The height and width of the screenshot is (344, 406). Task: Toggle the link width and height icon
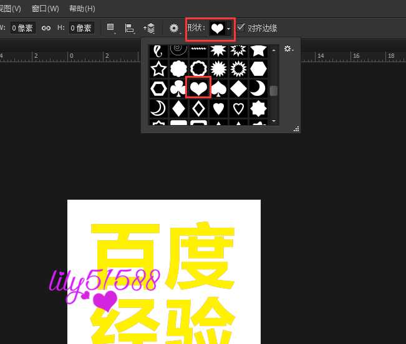coord(46,28)
